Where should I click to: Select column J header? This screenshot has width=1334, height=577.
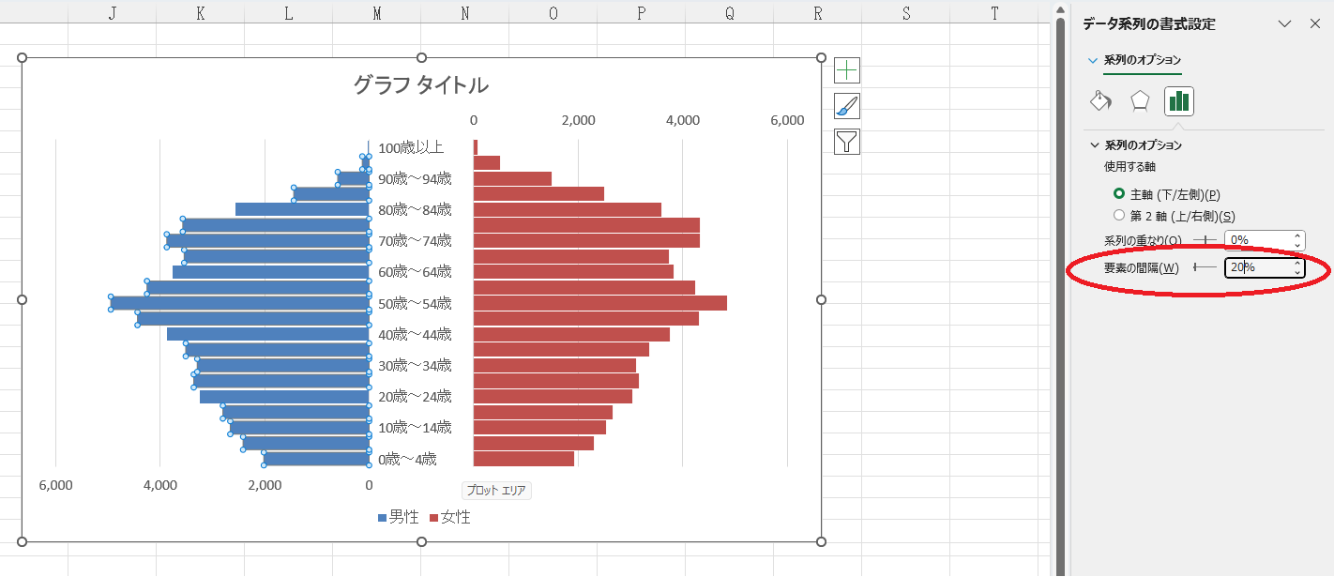click(x=113, y=12)
